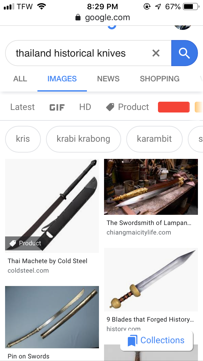Image resolution: width=203 pixels, height=361 pixels.
Task: Switch to the NEWS tab
Action: (x=108, y=79)
